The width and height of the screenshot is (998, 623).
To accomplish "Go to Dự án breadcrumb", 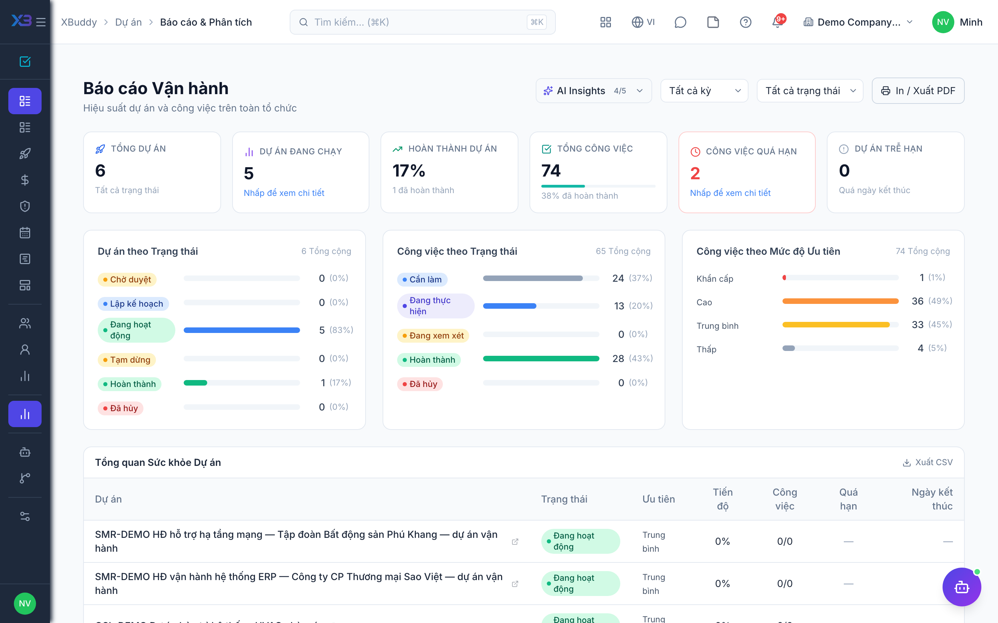I will pos(128,22).
